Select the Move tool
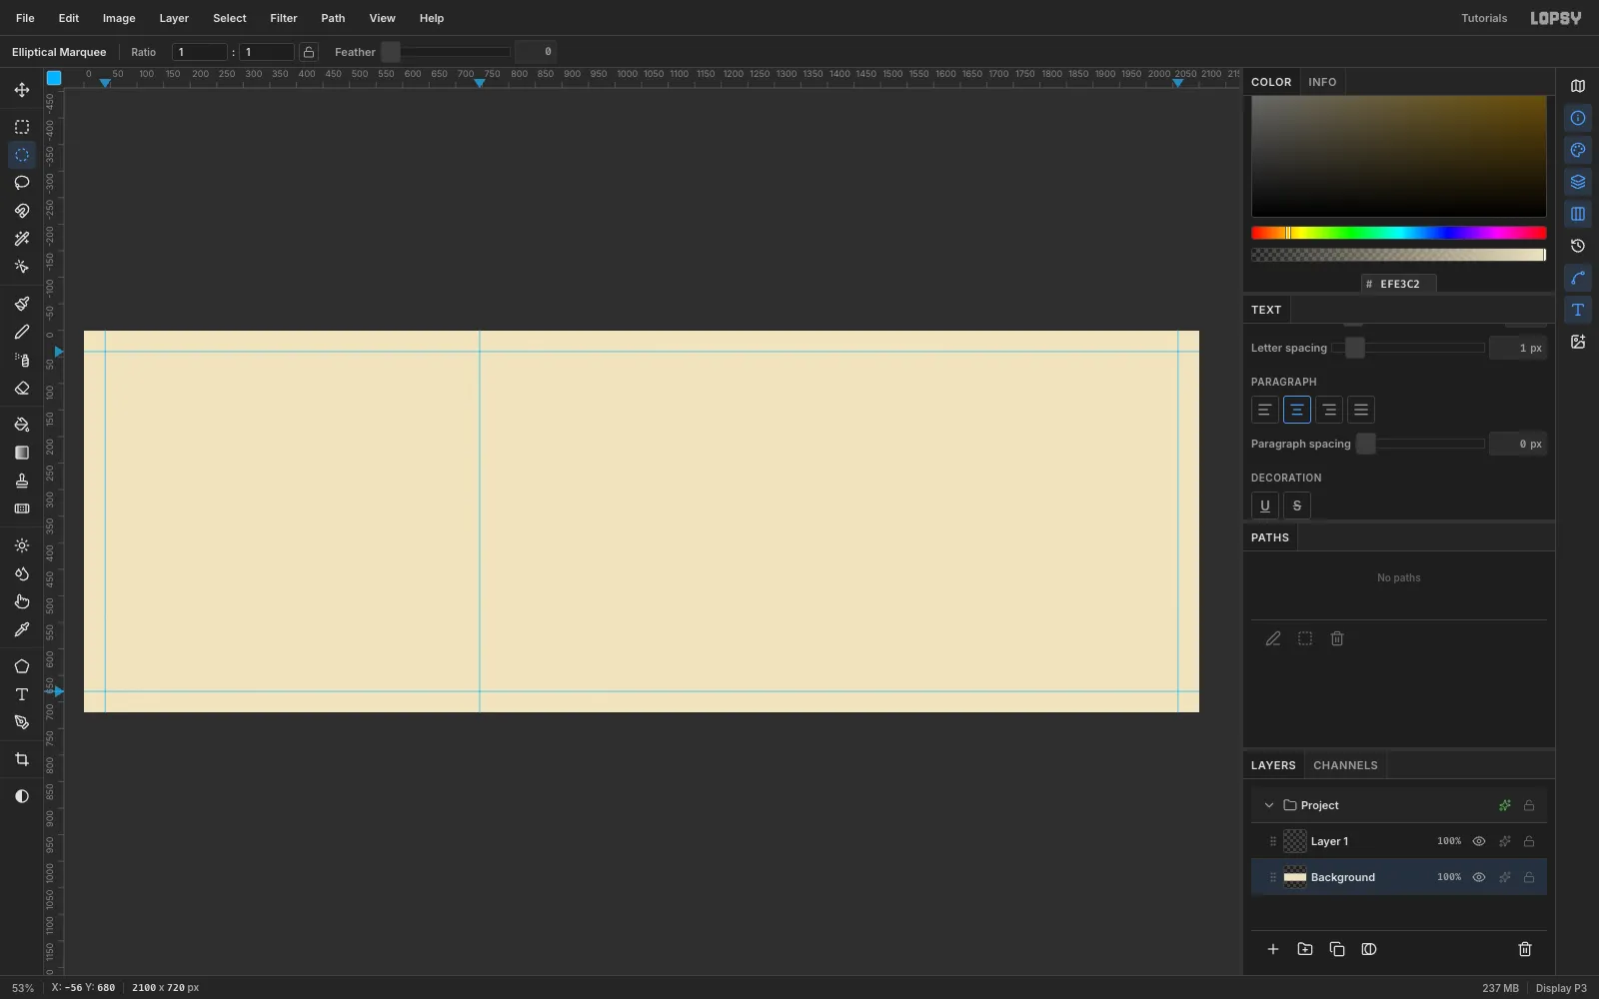This screenshot has width=1599, height=999. pos(21,90)
